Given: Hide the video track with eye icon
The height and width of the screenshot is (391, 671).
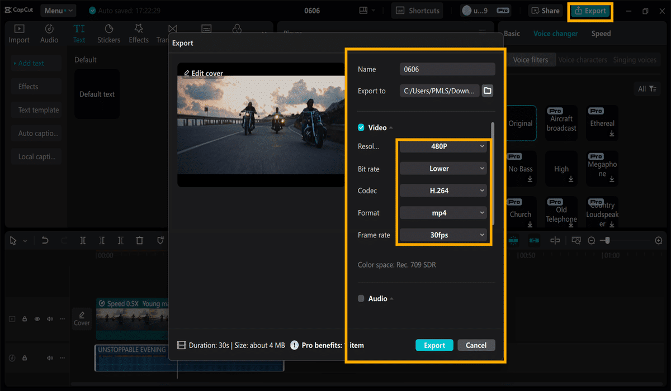Looking at the screenshot, I should coord(37,319).
